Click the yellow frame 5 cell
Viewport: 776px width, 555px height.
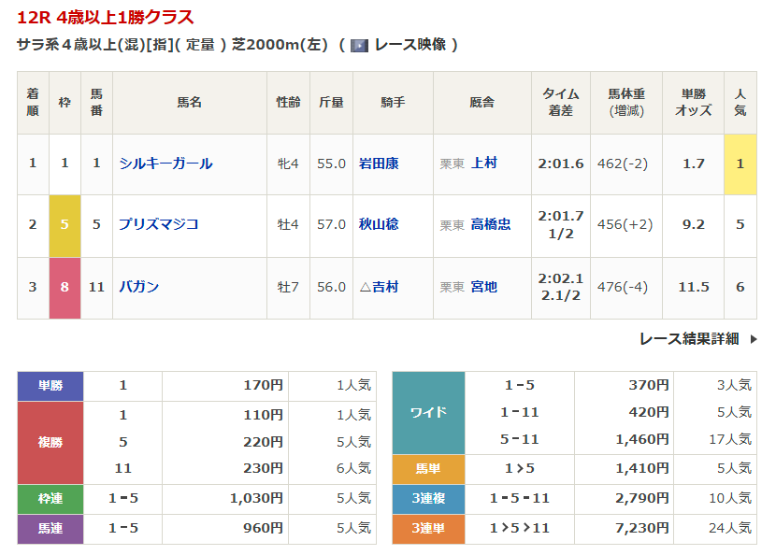(65, 224)
